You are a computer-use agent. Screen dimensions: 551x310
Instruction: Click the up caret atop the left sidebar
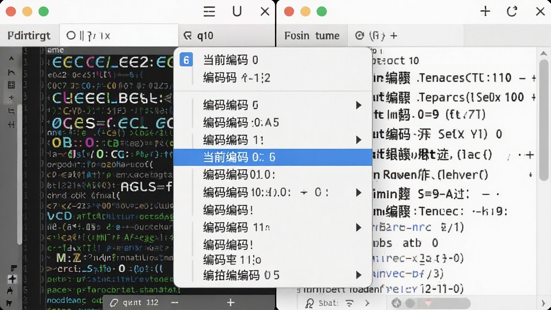click(x=11, y=59)
